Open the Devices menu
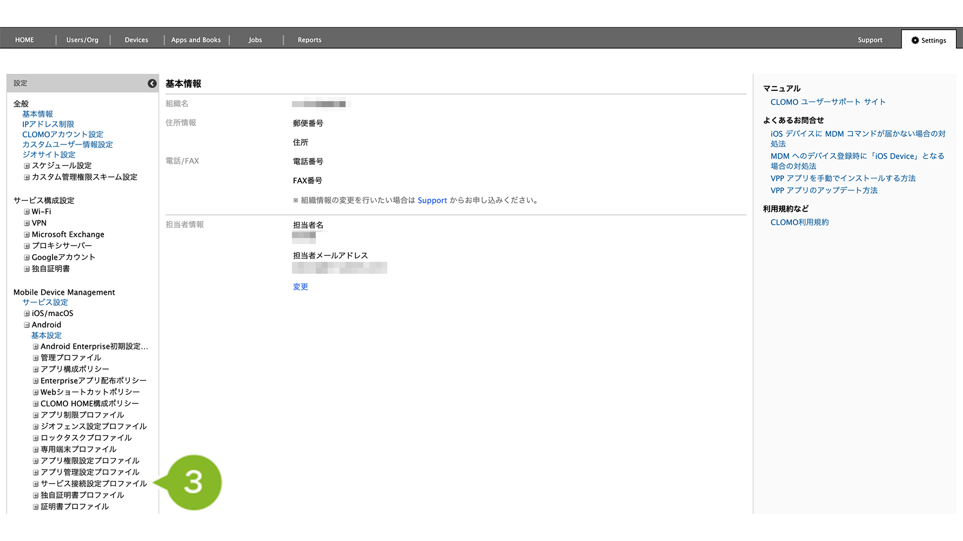 136,40
